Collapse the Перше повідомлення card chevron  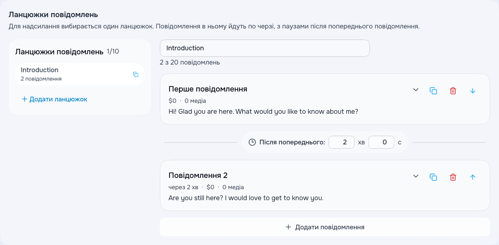point(416,90)
